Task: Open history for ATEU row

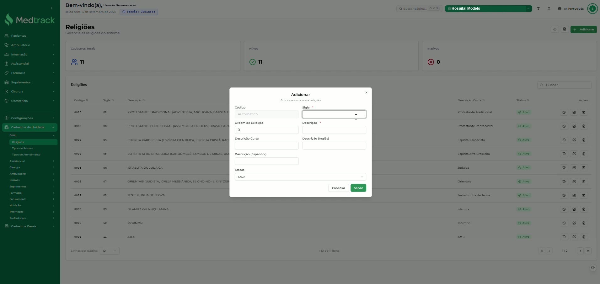Action: (x=564, y=237)
